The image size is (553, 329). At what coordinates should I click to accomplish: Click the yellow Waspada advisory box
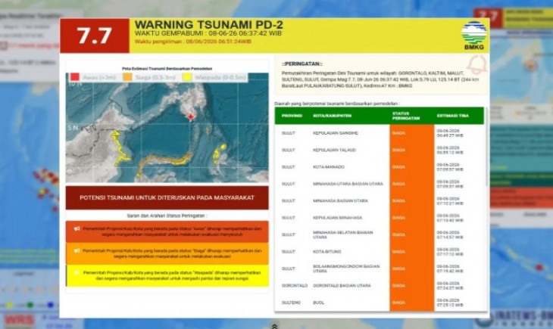[167, 275]
